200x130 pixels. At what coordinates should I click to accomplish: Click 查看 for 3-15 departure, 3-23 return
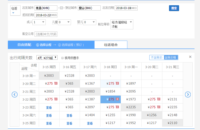pyautogui.click(x=49, y=108)
